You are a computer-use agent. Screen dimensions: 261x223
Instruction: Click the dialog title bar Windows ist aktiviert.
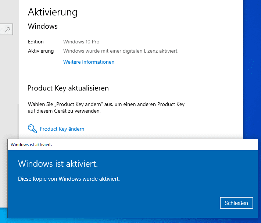[132, 145]
